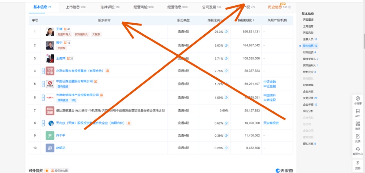Go to 工商信息 in sidebar
Viewport: 365px width, 173px height.
click(x=308, y=26)
